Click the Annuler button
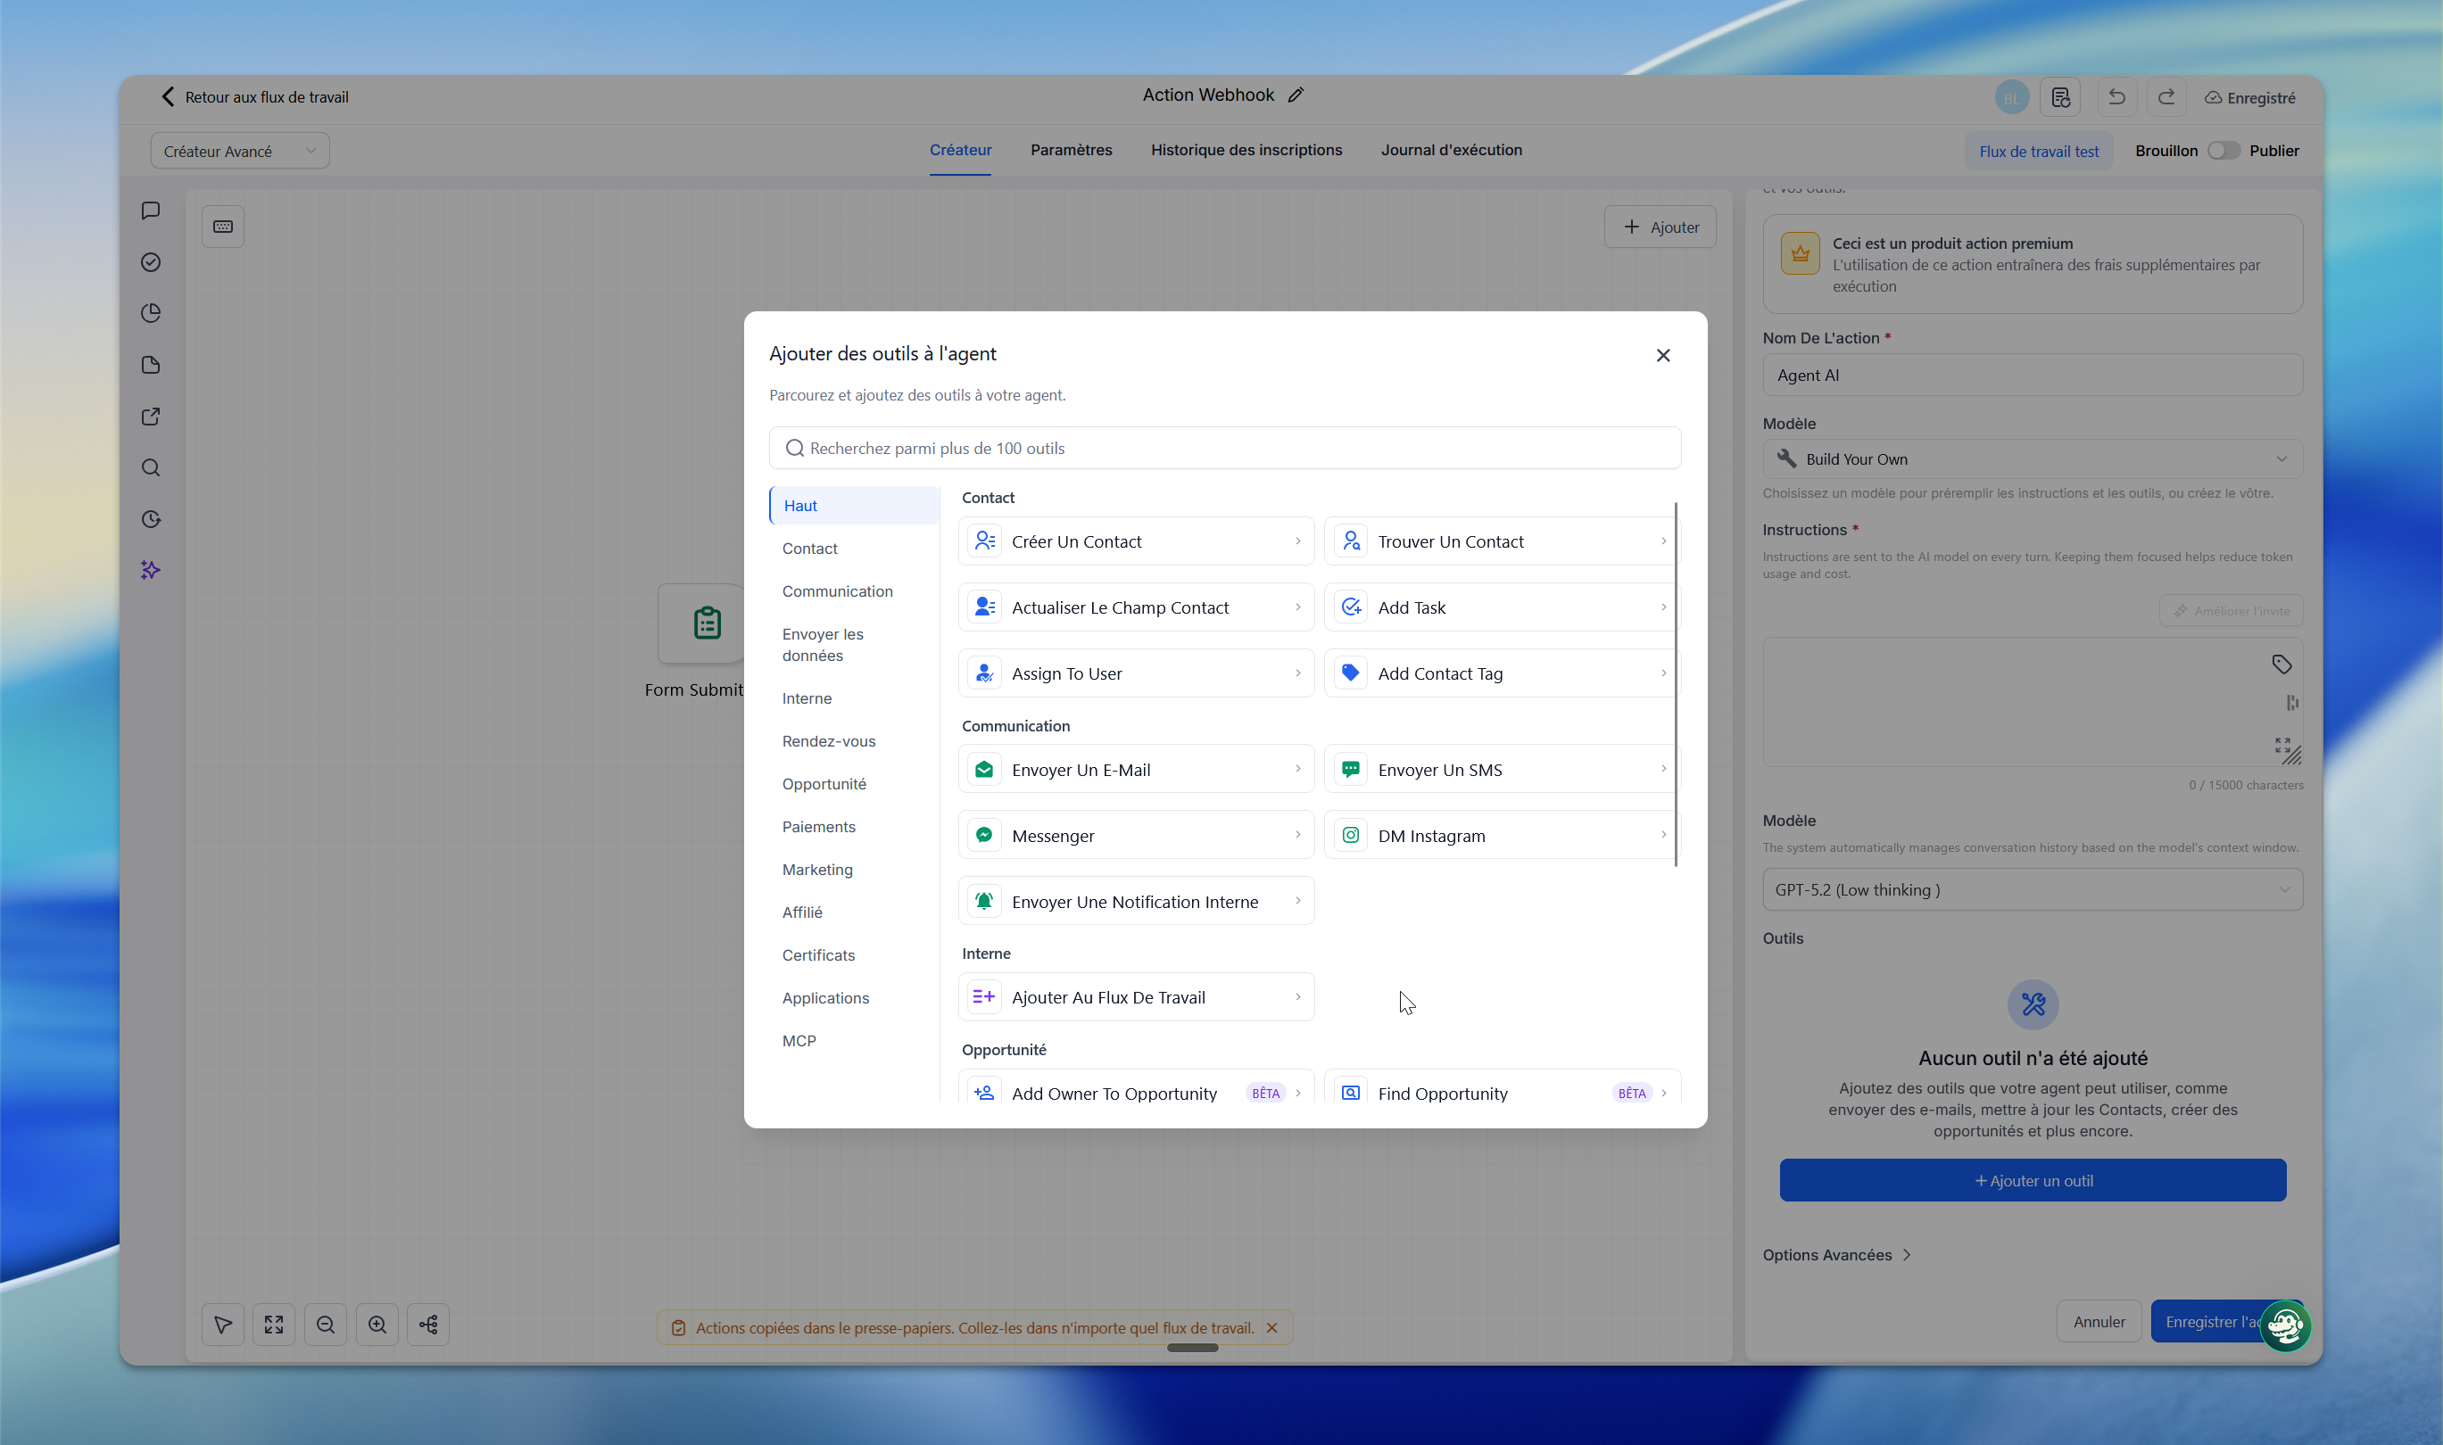 pos(2099,1322)
